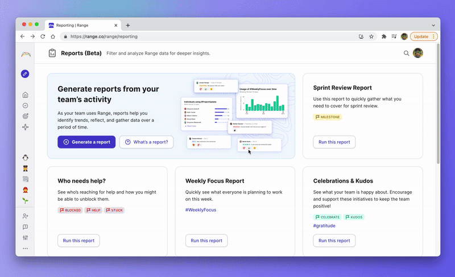Viewport: 455px width, 277px height.
Task: Run the Celebrations & Kudos report
Action: coord(334,241)
